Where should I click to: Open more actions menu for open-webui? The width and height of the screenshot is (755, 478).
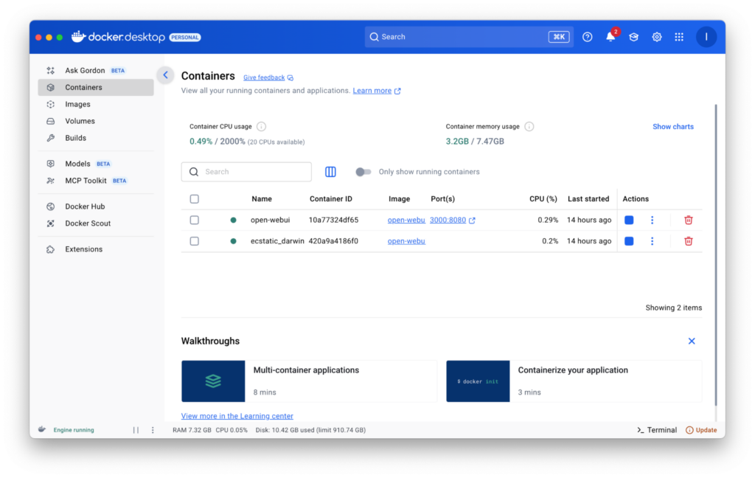coord(652,220)
